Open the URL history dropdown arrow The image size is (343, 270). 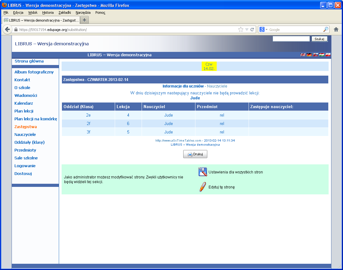click(247, 29)
